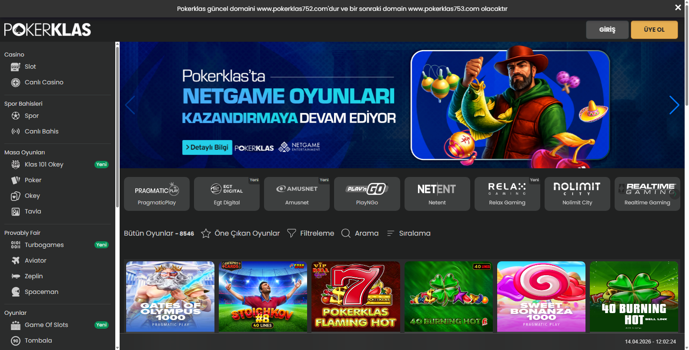
Task: Open Gates of Olympus 1000 game
Action: 170,297
